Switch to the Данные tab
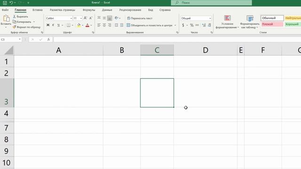301x169 pixels. pyautogui.click(x=107, y=10)
